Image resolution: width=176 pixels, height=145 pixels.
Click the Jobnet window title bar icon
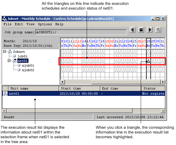pyautogui.click(x=4, y=19)
